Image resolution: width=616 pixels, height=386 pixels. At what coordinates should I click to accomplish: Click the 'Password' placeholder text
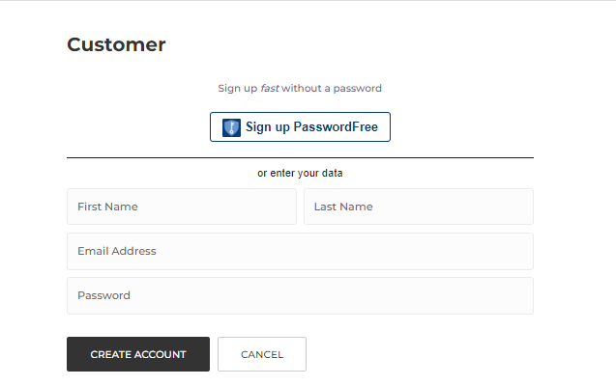coord(103,295)
